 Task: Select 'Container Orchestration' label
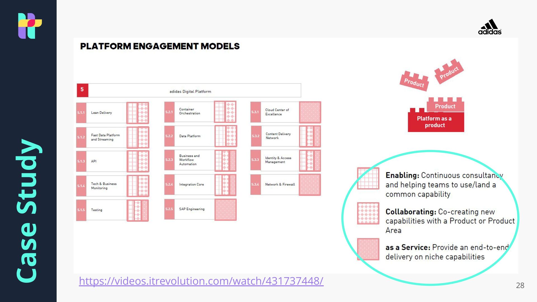click(190, 111)
